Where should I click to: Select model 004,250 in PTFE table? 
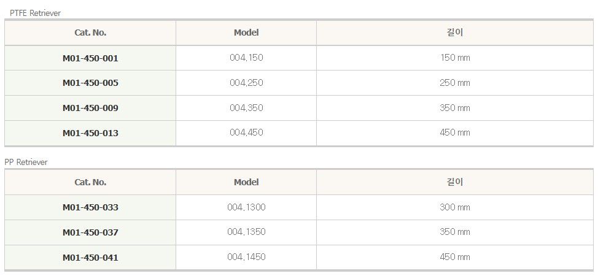tap(246, 83)
